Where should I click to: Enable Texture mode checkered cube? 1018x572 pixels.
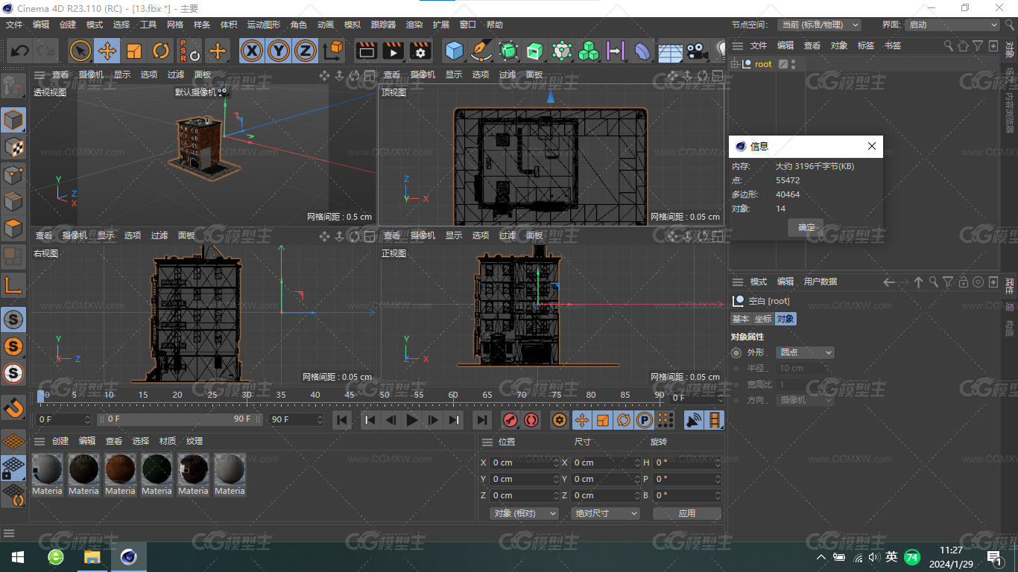(13, 147)
